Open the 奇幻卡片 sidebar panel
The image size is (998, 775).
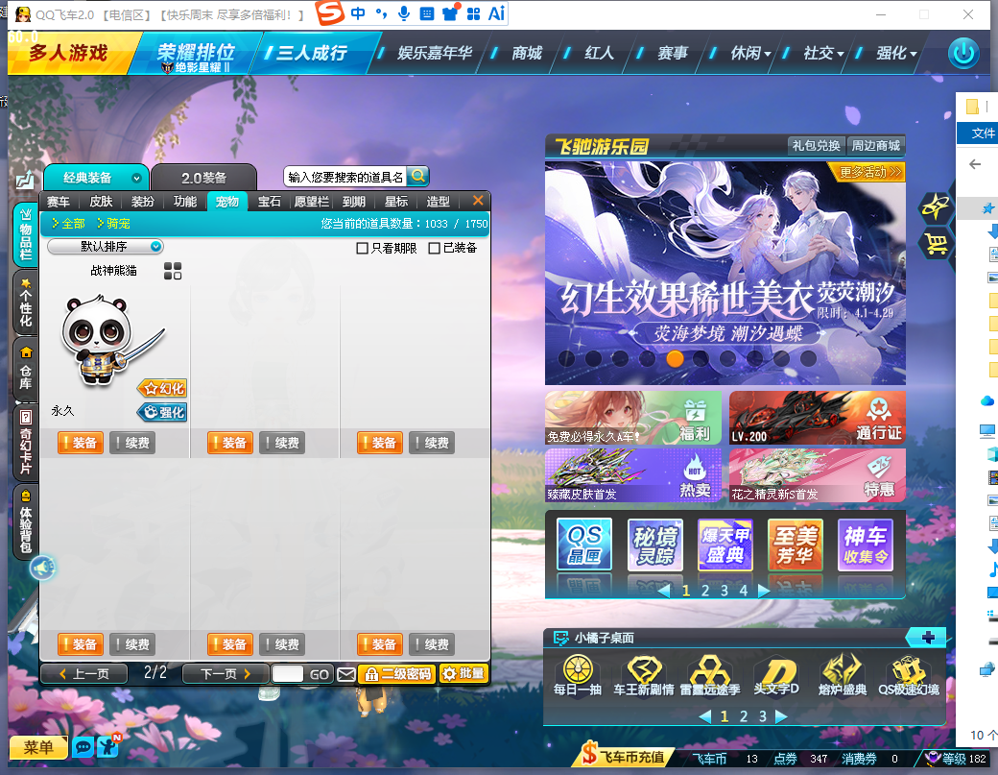tap(26, 442)
